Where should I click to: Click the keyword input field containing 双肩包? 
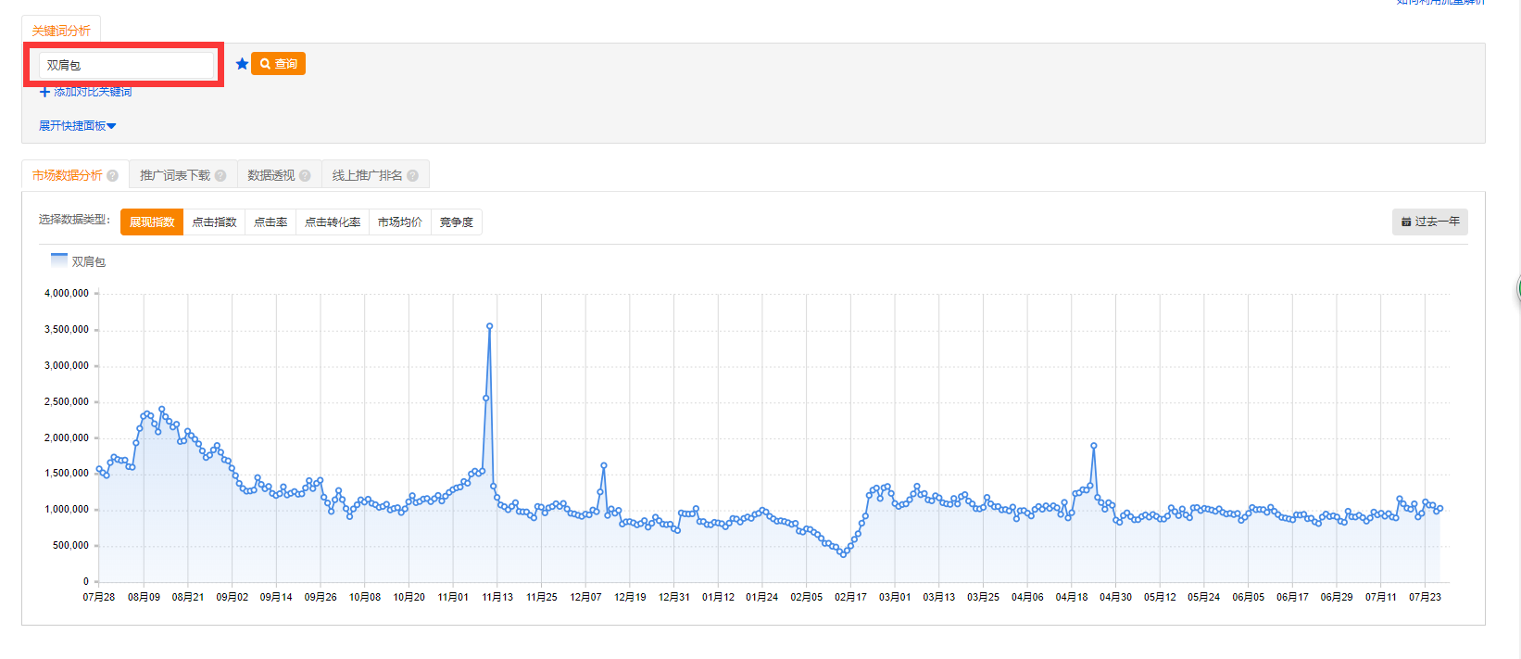pyautogui.click(x=126, y=65)
